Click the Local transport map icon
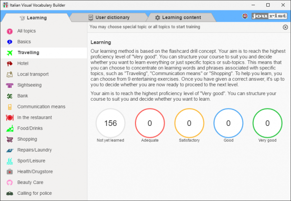This screenshot has width=291, height=201. [x=10, y=74]
